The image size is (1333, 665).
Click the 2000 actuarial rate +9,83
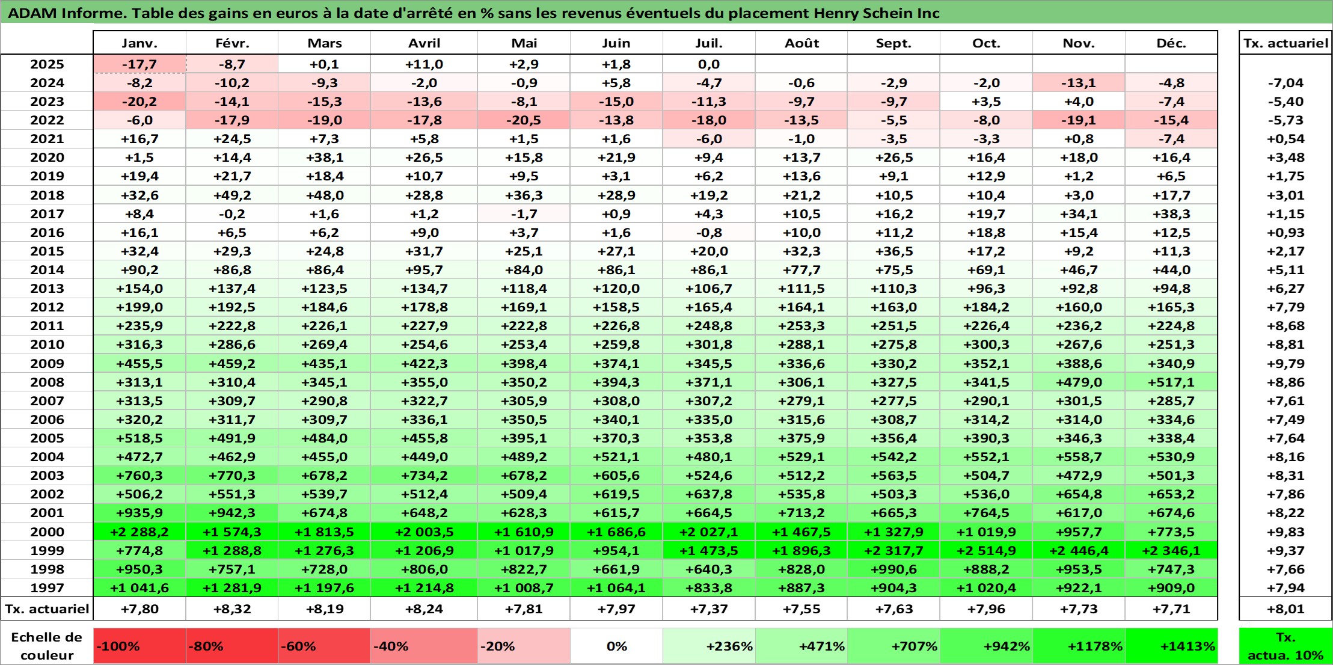click(x=1286, y=532)
